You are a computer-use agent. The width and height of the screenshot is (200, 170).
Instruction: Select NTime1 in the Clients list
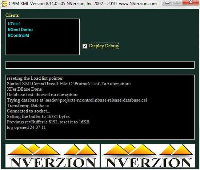click(x=14, y=24)
